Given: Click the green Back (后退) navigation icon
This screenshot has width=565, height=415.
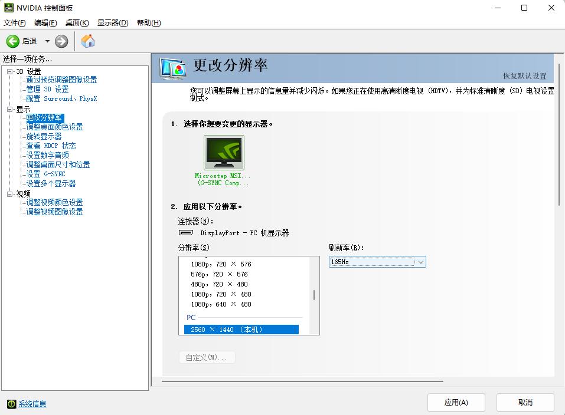Looking at the screenshot, I should click(x=13, y=41).
